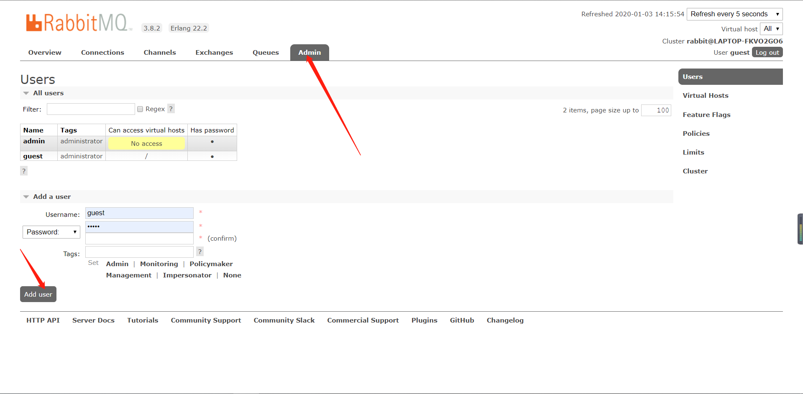
Task: Set the Admin tag
Action: click(x=117, y=264)
